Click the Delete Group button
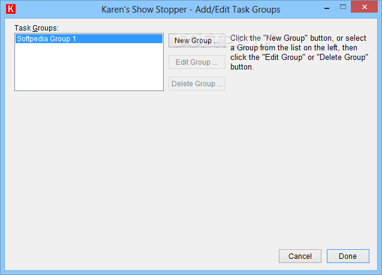 pyautogui.click(x=197, y=84)
